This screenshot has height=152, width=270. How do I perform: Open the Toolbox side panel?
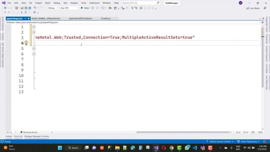(3, 37)
